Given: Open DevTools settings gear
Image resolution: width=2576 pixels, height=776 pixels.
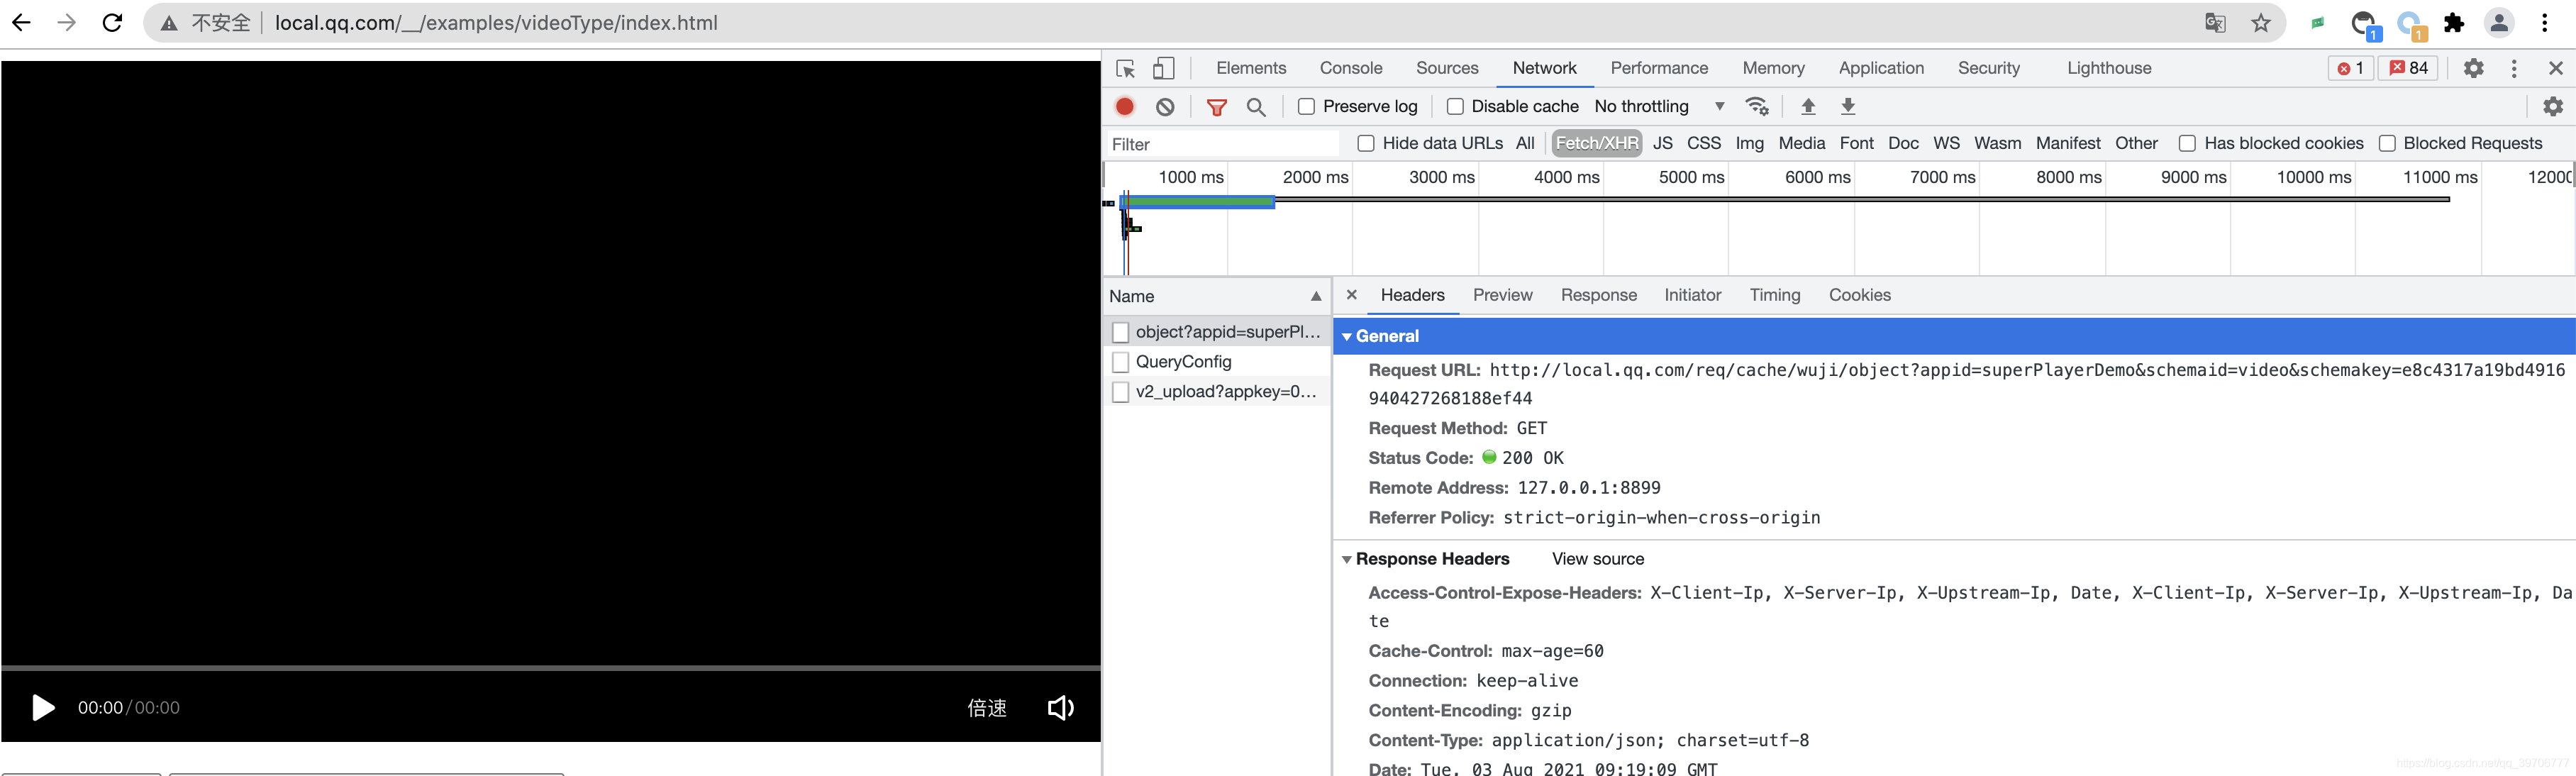Looking at the screenshot, I should pyautogui.click(x=2473, y=68).
